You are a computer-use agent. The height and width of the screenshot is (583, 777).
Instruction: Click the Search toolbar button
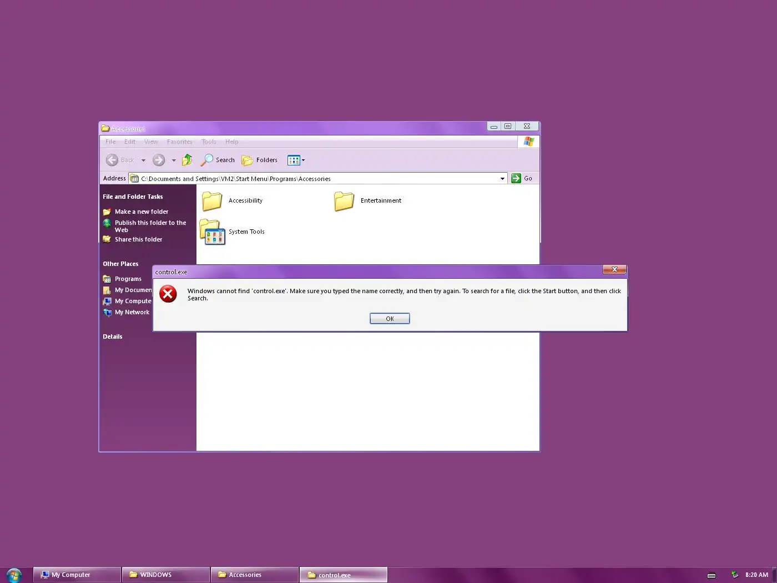click(218, 160)
